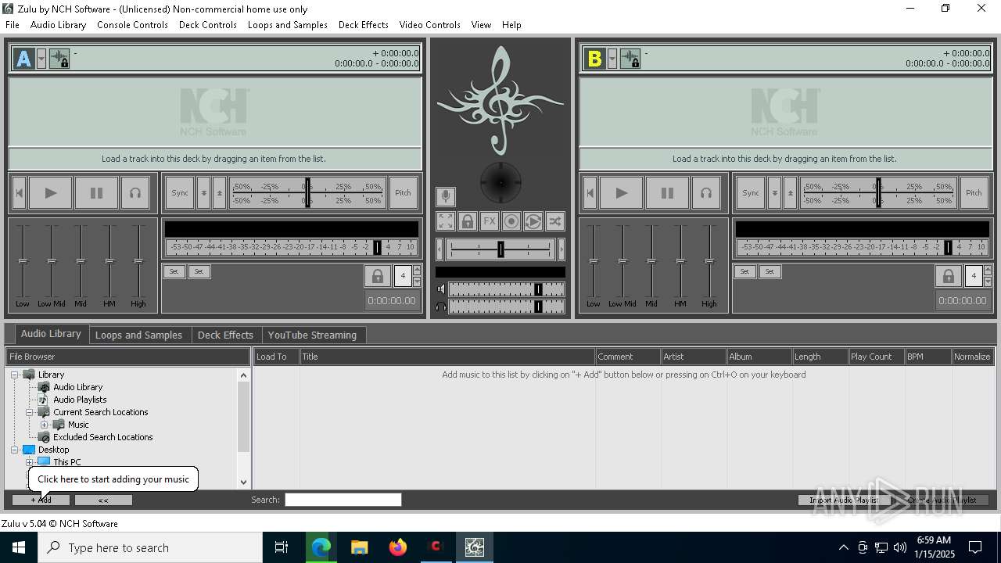
Task: Select Audio Library in the file browser
Action: click(x=77, y=387)
